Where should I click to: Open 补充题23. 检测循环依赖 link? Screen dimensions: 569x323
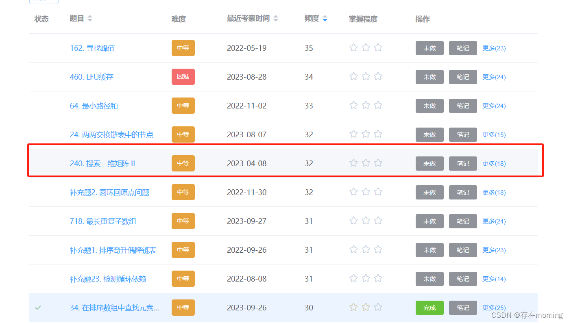pos(108,279)
